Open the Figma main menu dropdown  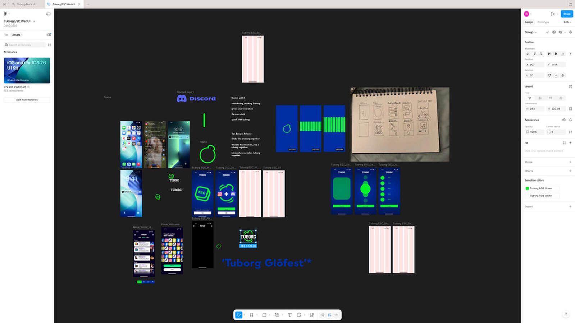[6, 14]
